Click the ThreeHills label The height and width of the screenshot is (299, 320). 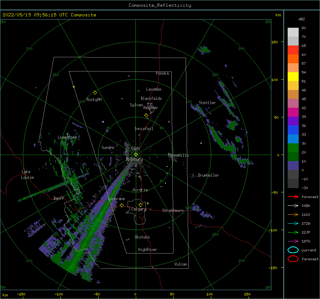pyautogui.click(x=178, y=155)
